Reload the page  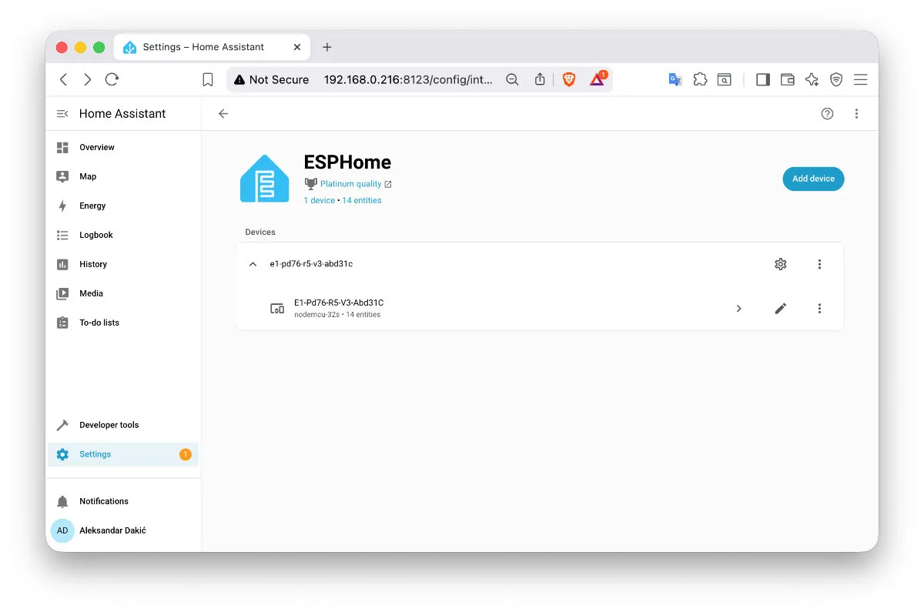[x=112, y=79]
